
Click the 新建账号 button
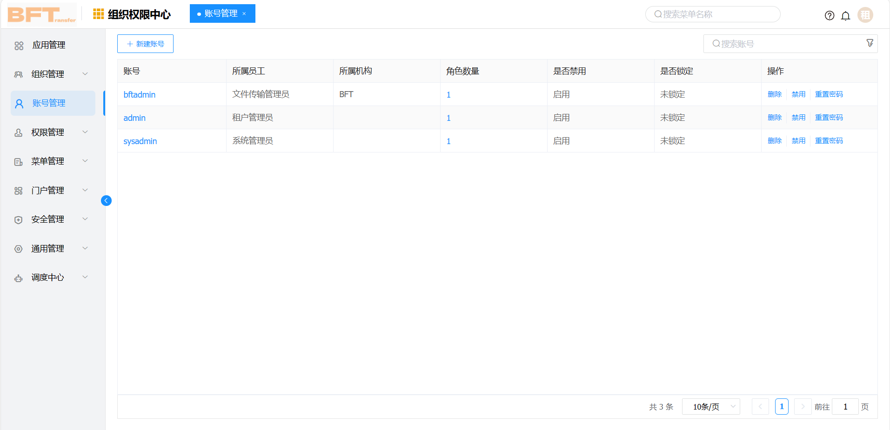click(x=145, y=43)
